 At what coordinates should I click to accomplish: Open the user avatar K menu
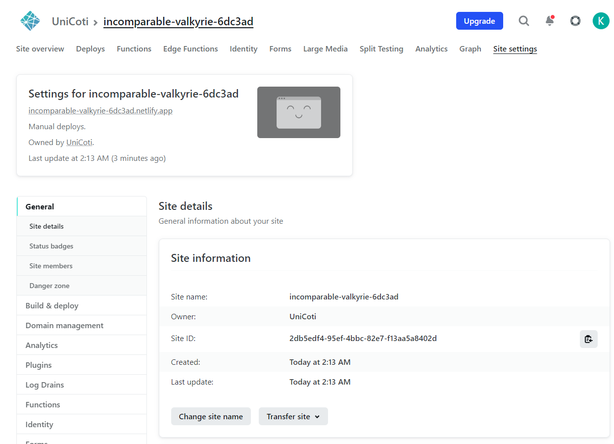pyautogui.click(x=601, y=21)
